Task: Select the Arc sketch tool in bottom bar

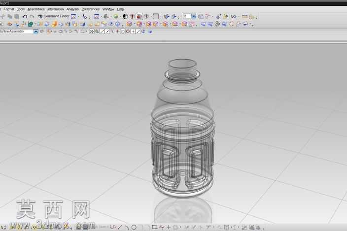Action: click(127, 227)
